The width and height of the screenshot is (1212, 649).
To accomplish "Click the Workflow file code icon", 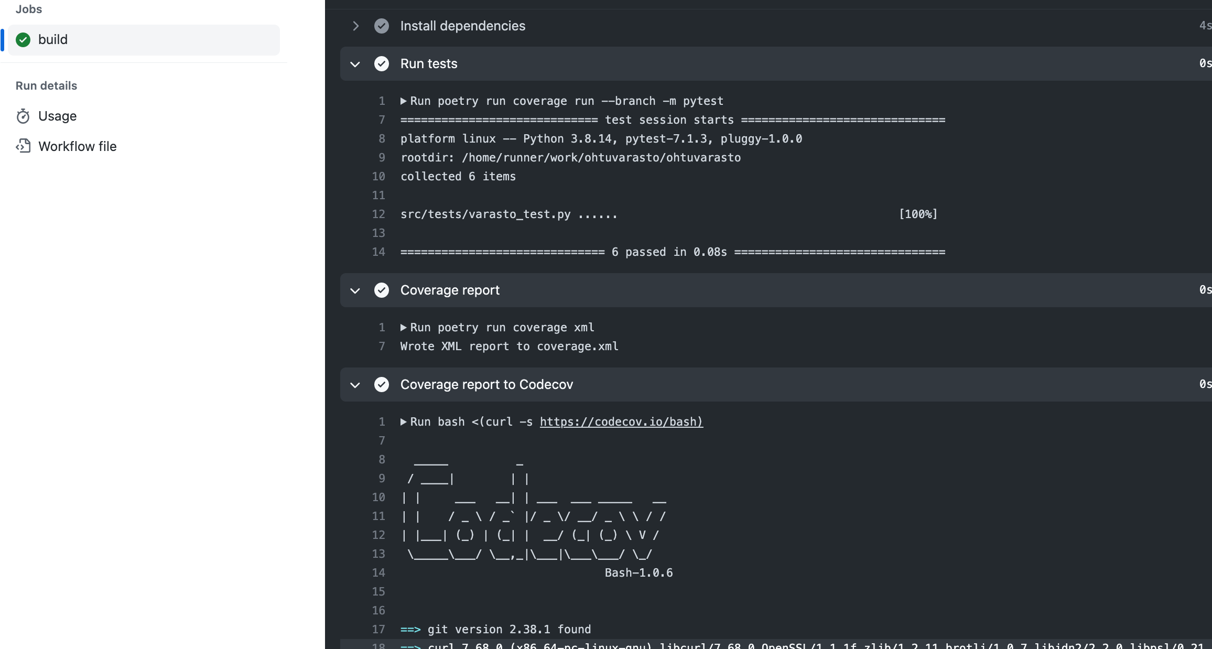I will click(23, 146).
